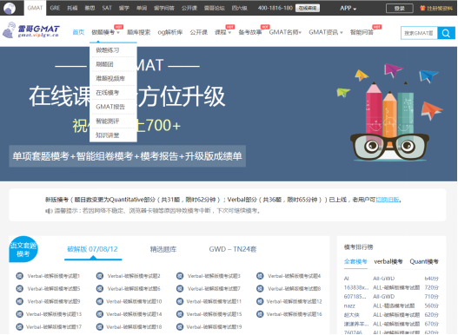Open the 首页 navigation link

click(x=78, y=32)
